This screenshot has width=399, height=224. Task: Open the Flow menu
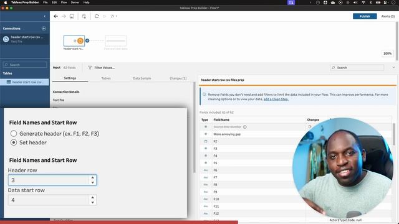(64, 2)
